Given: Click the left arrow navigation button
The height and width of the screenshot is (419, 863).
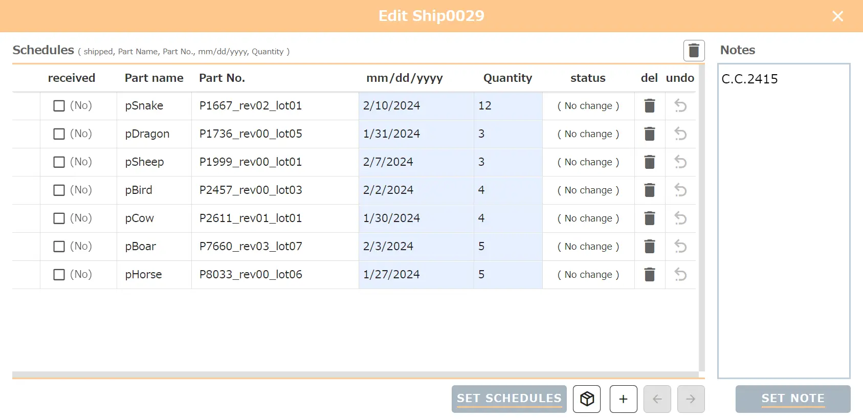Looking at the screenshot, I should tap(657, 399).
